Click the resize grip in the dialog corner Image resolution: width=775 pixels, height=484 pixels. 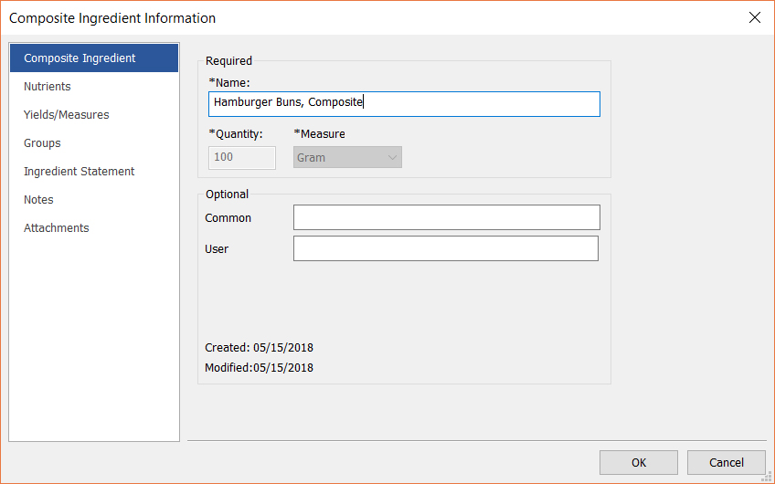(x=768, y=476)
